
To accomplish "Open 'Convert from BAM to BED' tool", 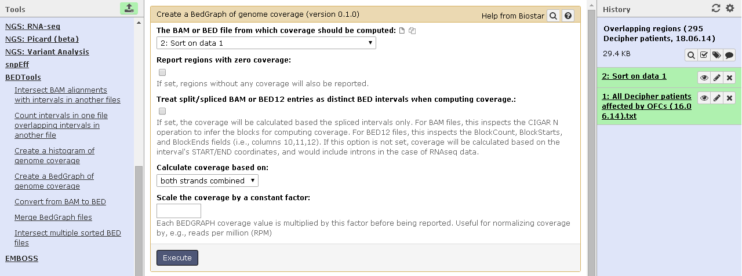I will (60, 202).
